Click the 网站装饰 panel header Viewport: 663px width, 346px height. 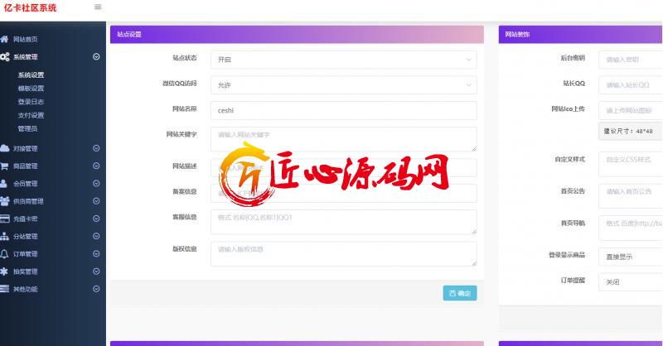click(581, 34)
